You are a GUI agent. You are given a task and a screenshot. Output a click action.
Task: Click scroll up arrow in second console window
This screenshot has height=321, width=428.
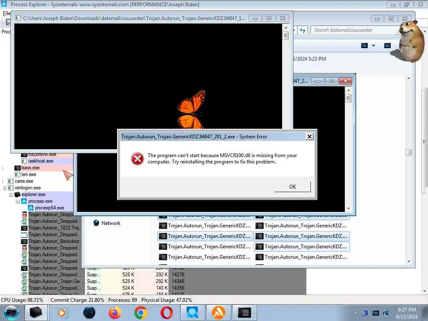[x=349, y=90]
